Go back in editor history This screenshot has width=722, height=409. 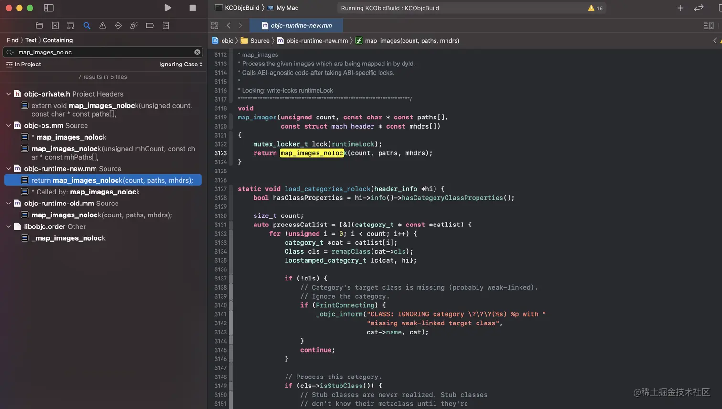[x=228, y=25]
